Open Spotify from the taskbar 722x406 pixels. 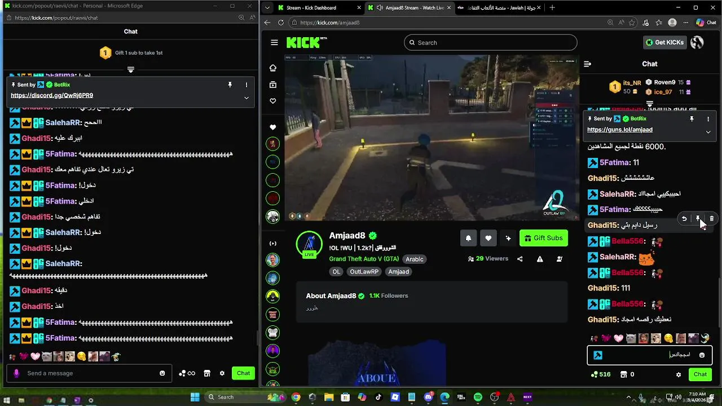(x=478, y=397)
